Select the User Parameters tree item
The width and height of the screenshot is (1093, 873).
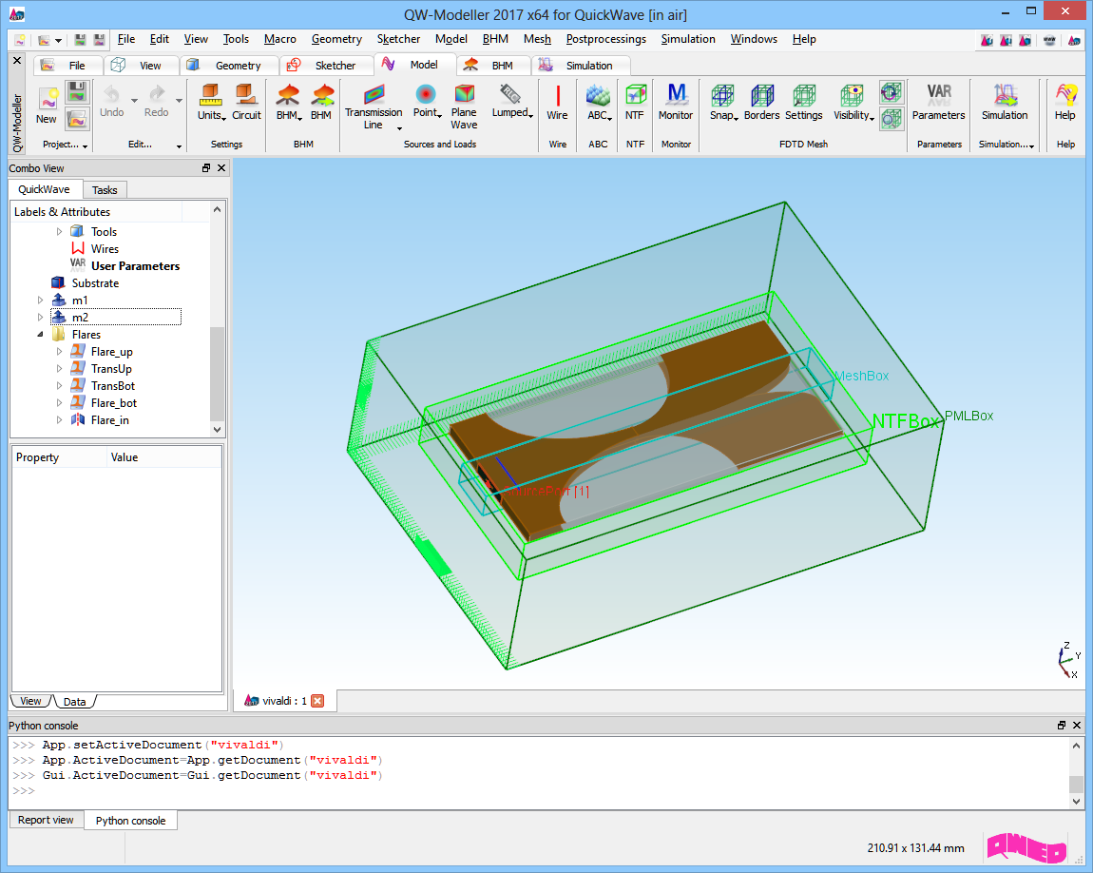point(135,265)
